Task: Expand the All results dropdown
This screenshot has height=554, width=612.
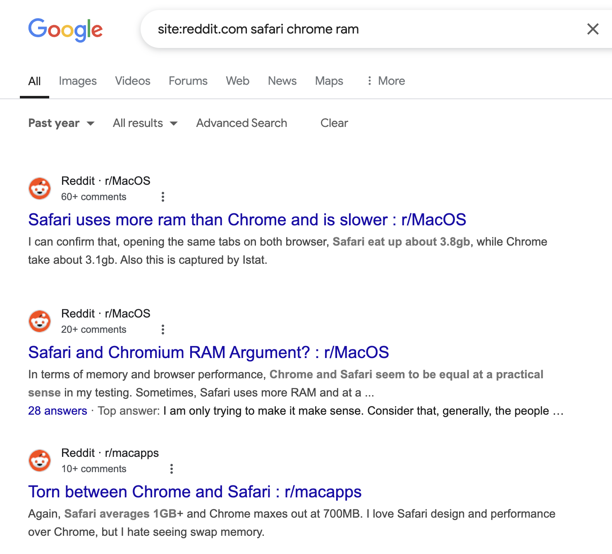Action: pos(145,123)
